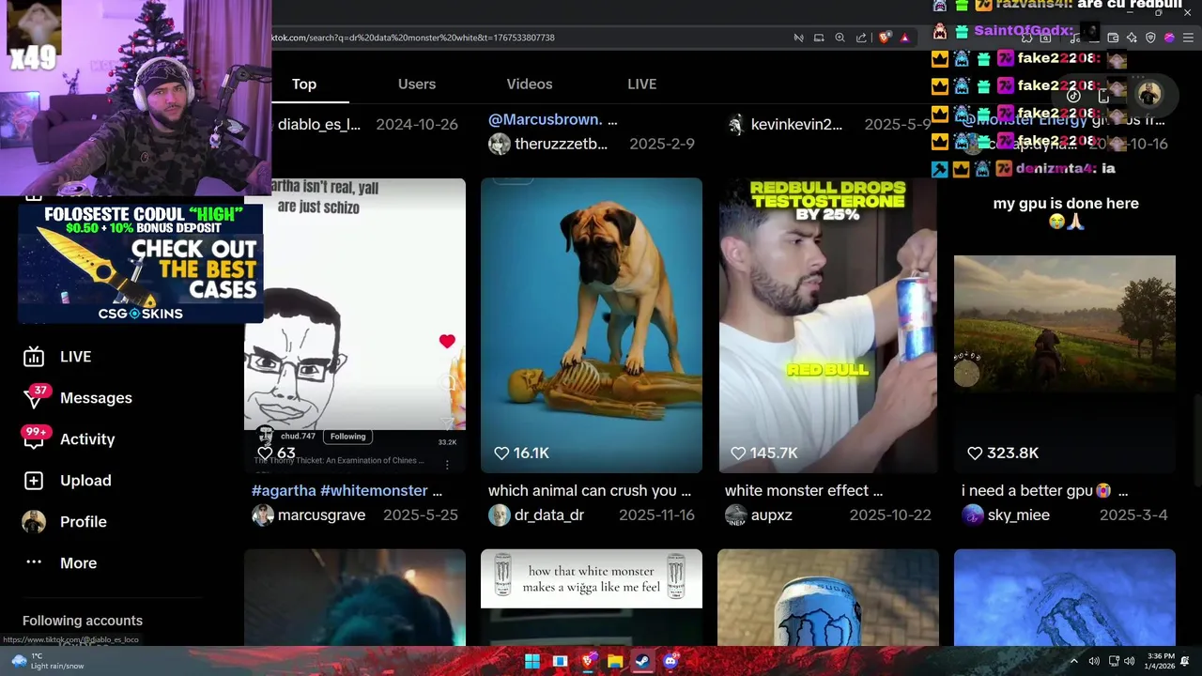Viewport: 1202px width, 676px height.
Task: Click the heart icon showing 145.7K likes
Action: click(738, 453)
